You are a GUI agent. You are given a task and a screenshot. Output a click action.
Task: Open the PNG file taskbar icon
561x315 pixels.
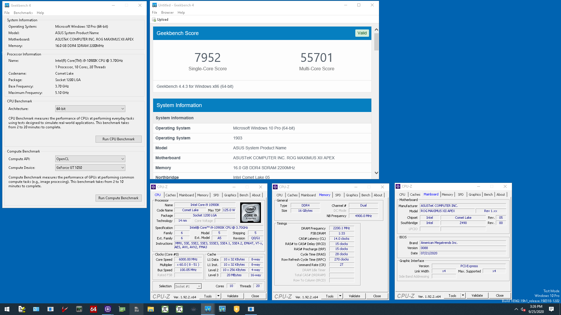click(x=136, y=309)
